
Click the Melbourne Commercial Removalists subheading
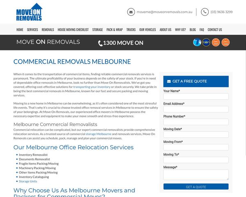(x=55, y=124)
